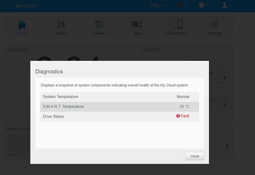Image resolution: width=255 pixels, height=175 pixels.
Task: Expand the arrow in the lower right panel
Action: pos(227,145)
